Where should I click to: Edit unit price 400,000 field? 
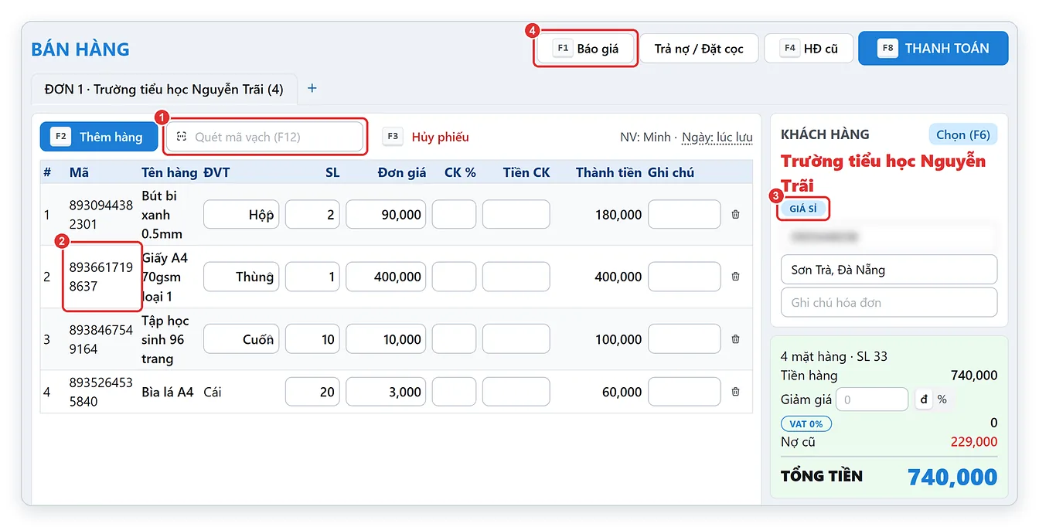pos(386,277)
